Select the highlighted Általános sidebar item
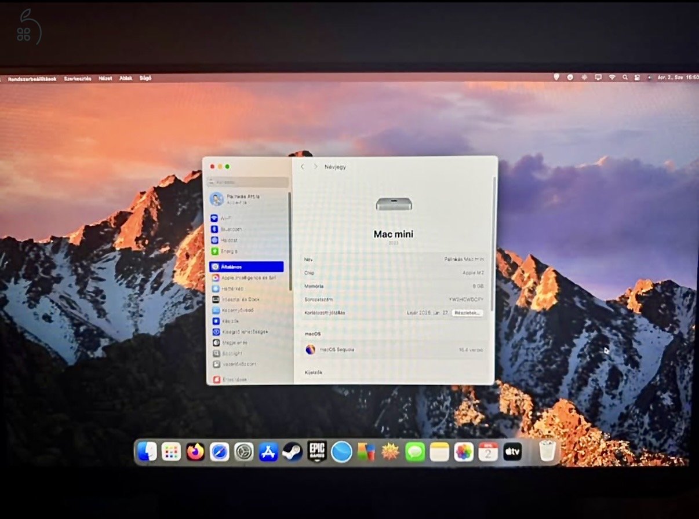Screen dimensions: 699x519 [247, 267]
